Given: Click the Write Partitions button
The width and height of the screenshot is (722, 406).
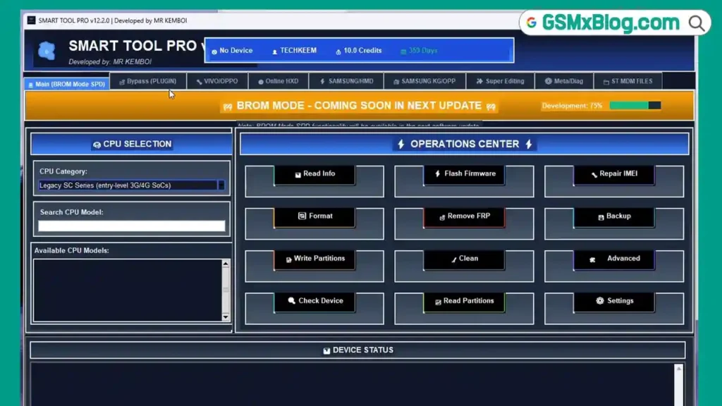Looking at the screenshot, I should 314,259.
